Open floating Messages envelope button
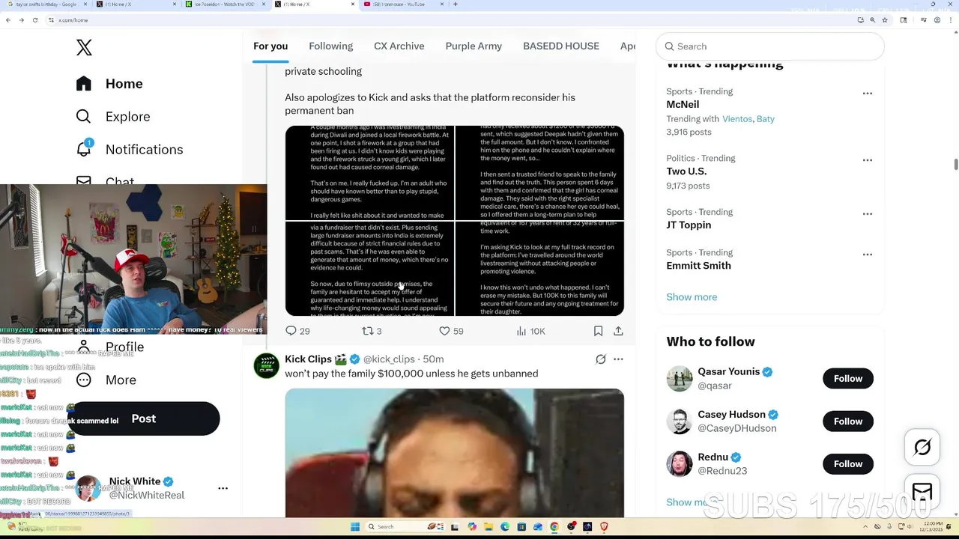This screenshot has width=959, height=539. (922, 491)
